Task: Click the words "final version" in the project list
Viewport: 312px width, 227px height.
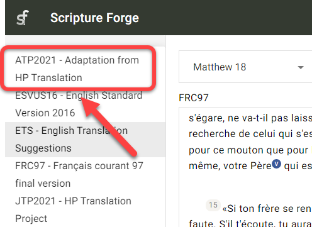Action: 43,184
